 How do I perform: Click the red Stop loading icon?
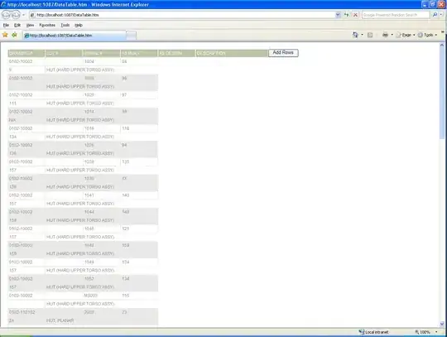click(x=355, y=15)
